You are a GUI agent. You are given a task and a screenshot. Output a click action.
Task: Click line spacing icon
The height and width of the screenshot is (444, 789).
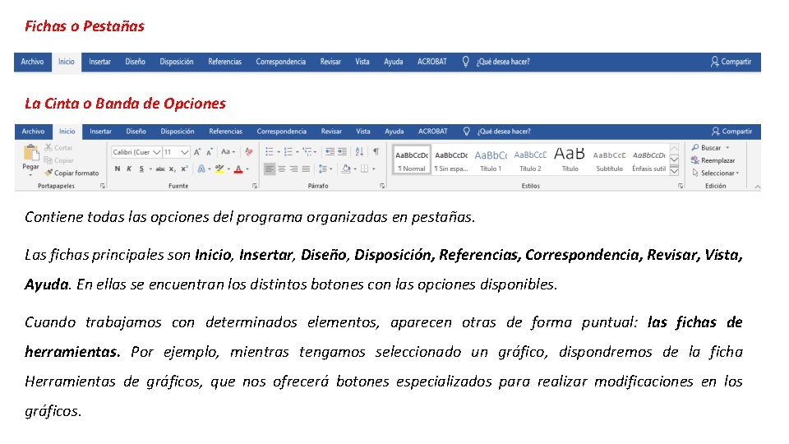323,169
